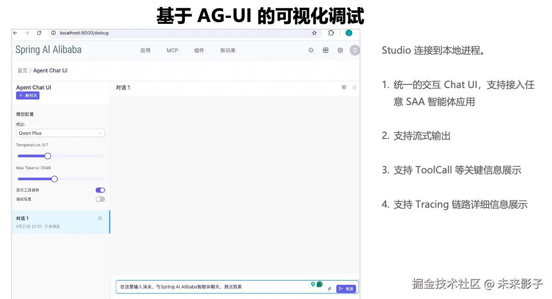552x299 pixels.
Task: Click the browser forward arrow
Action: (x=27, y=33)
